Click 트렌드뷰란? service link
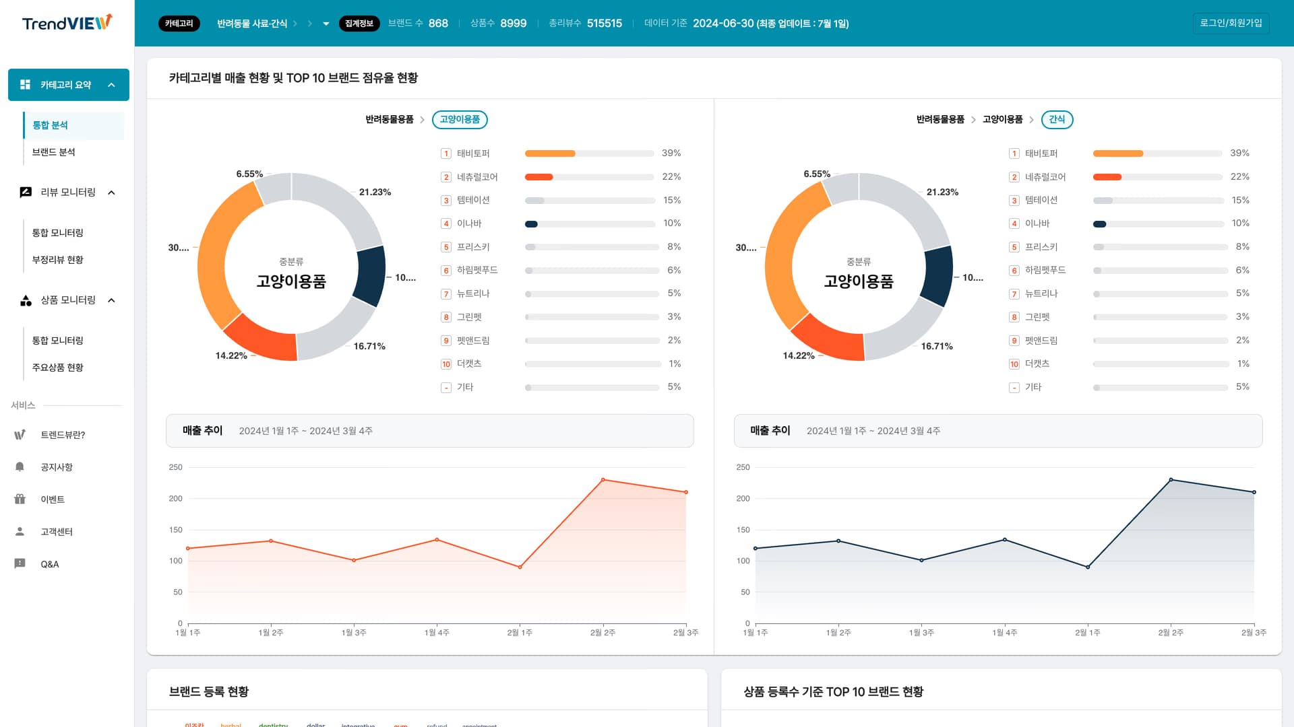Screen dimensions: 1294x727 click(x=63, y=435)
